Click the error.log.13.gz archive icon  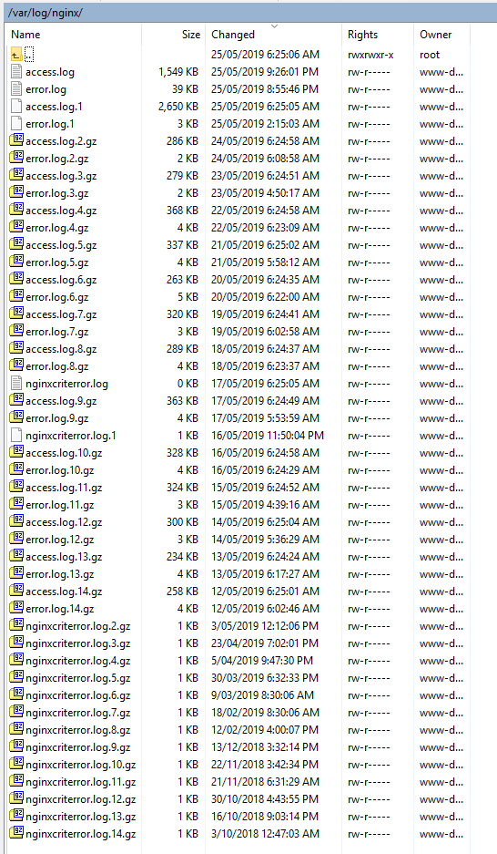click(x=17, y=574)
